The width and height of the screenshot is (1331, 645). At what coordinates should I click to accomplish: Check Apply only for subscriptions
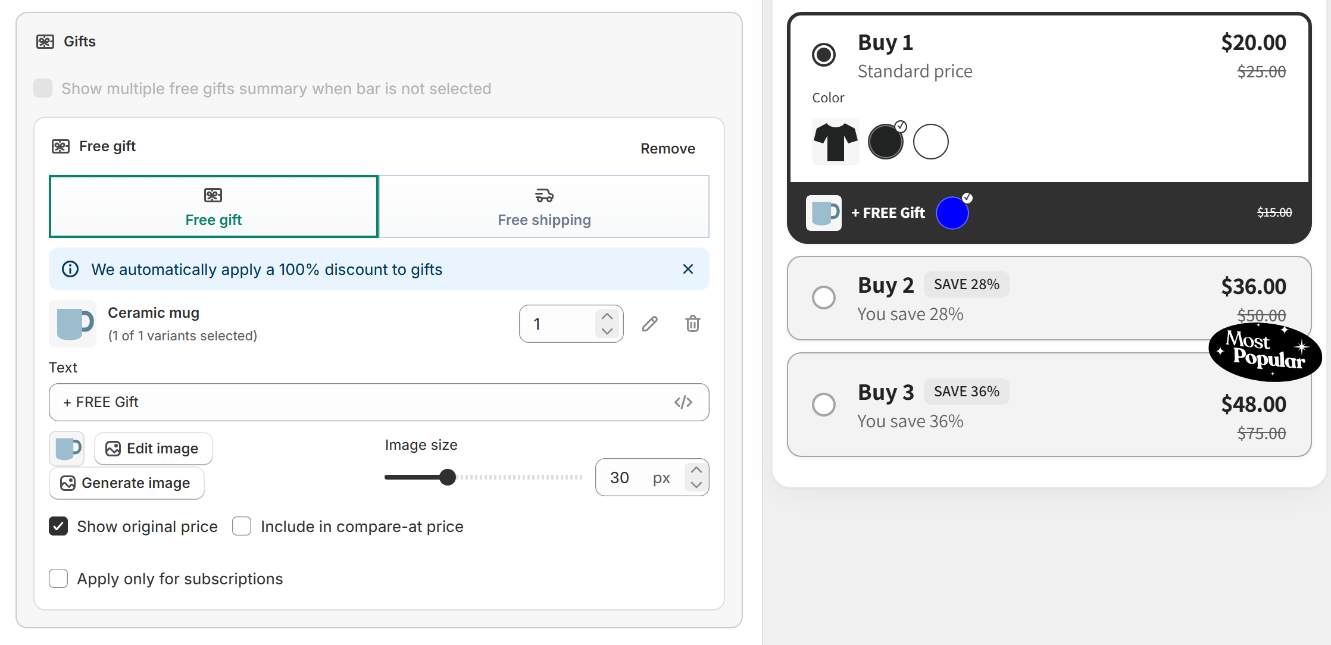point(58,578)
